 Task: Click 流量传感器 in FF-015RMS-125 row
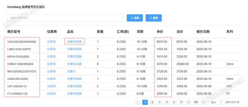pos(74,94)
